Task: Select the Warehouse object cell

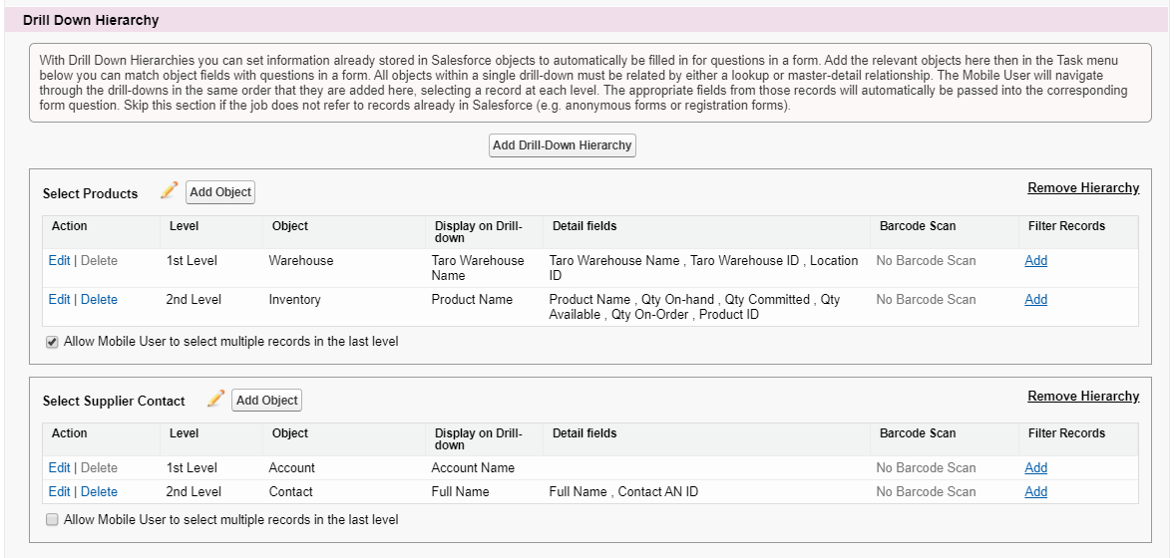Action: (x=301, y=260)
